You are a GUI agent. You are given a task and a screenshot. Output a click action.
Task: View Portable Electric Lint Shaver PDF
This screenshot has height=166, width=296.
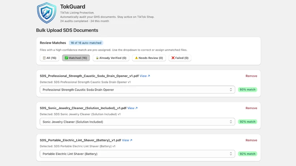(127, 140)
